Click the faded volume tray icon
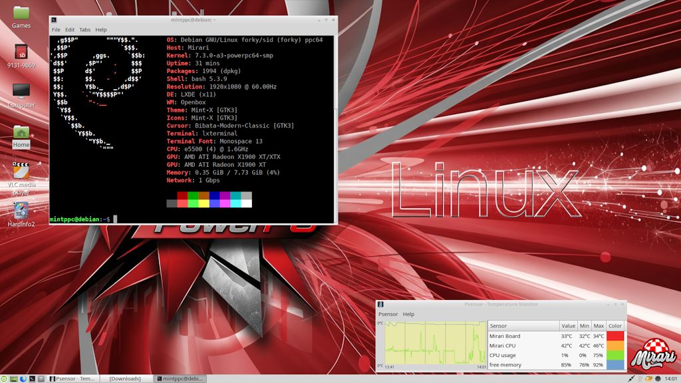The height and width of the screenshot is (383, 681). [640, 378]
